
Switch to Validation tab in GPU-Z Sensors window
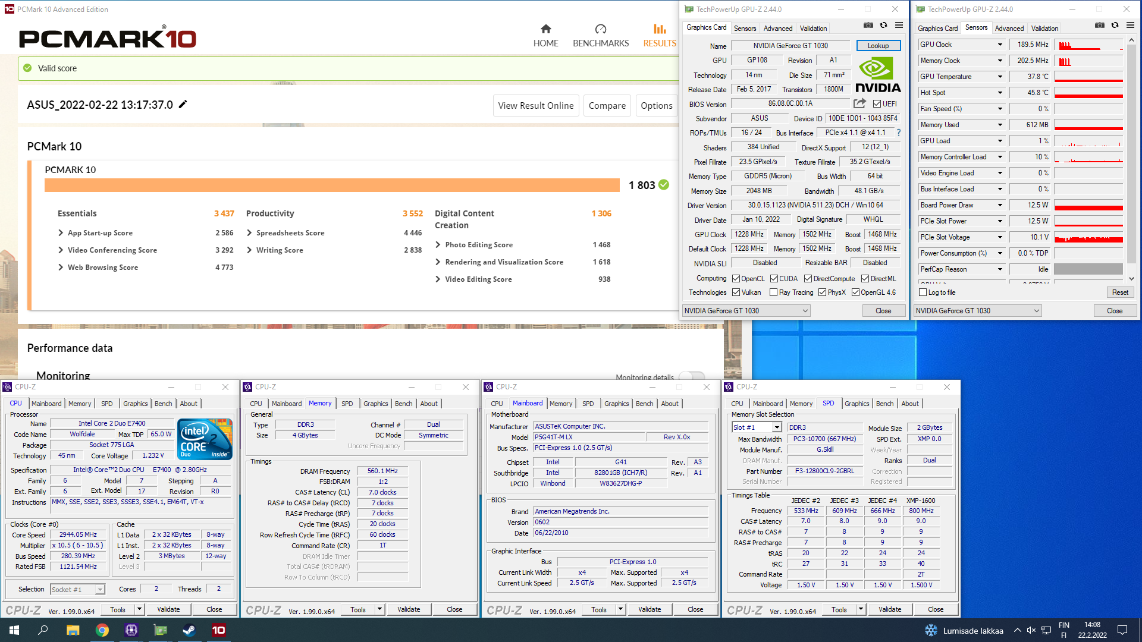coord(1044,28)
